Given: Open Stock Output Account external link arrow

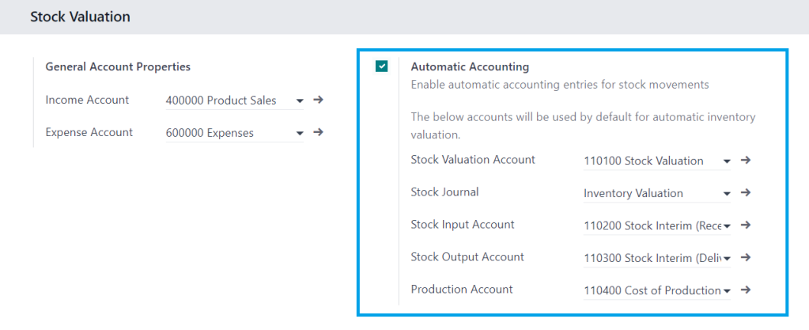Looking at the screenshot, I should tap(745, 257).
